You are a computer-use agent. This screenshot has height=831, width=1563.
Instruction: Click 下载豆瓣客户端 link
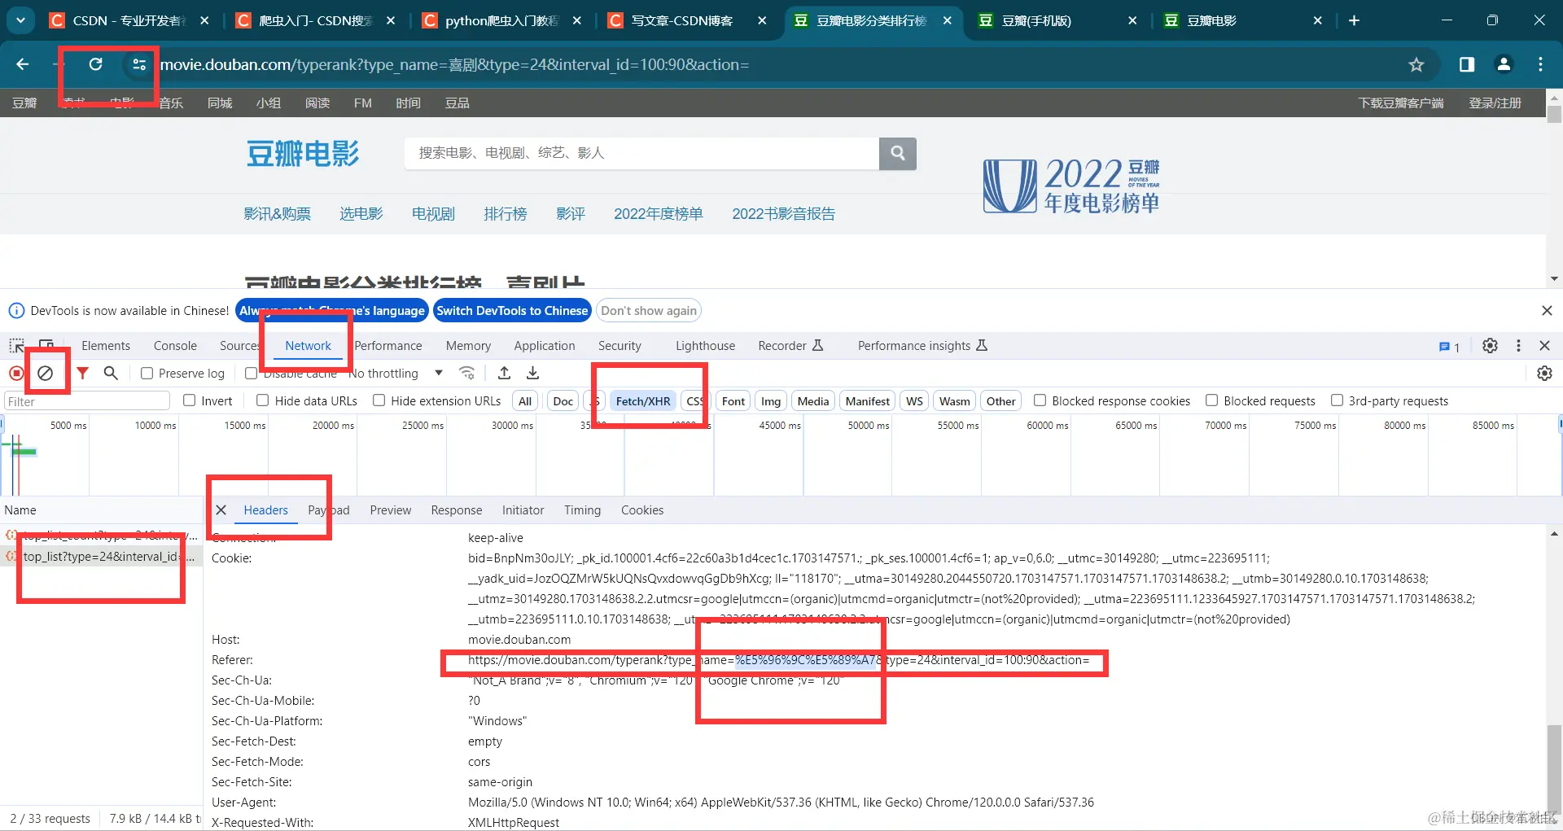pos(1401,103)
